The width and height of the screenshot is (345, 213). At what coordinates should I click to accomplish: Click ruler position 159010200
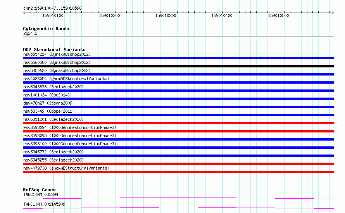tap(109, 15)
